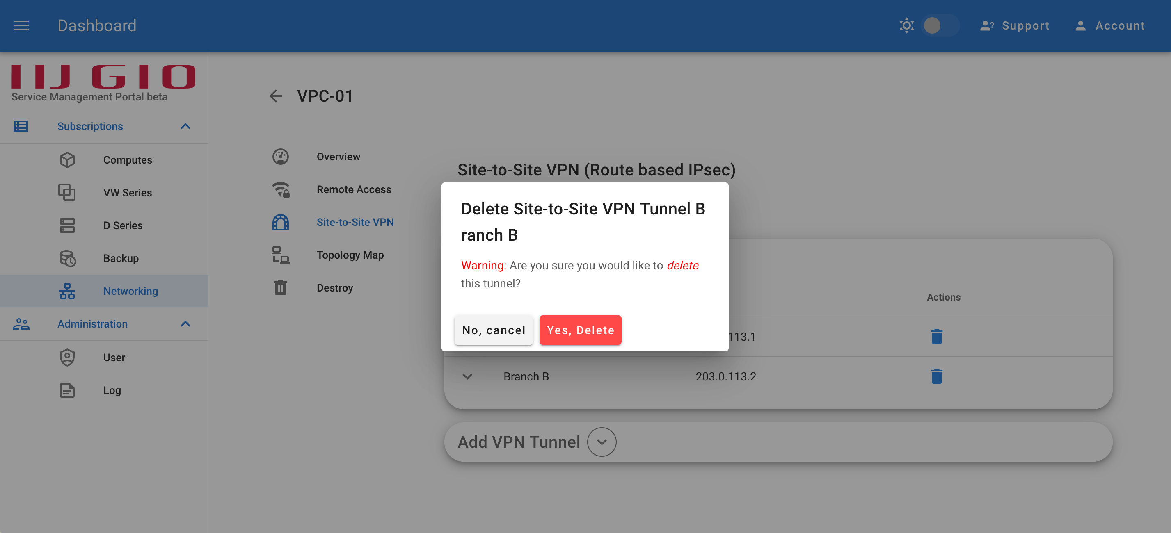The height and width of the screenshot is (533, 1171).
Task: Select the Overview dashboard gauge icon
Action: click(281, 157)
